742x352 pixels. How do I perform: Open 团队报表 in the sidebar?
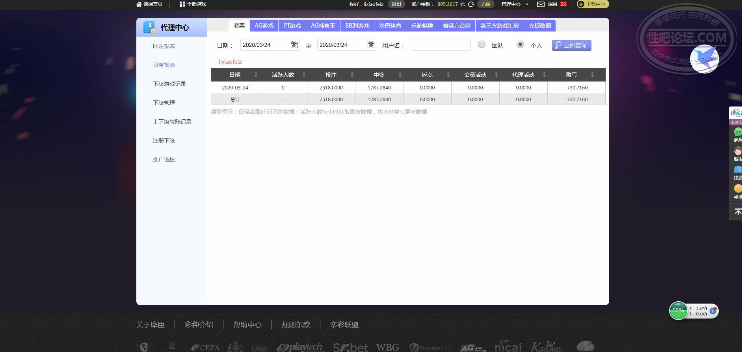(164, 46)
